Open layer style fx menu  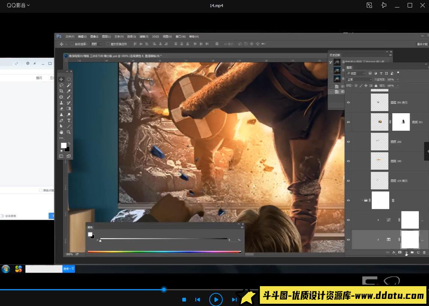point(394,252)
